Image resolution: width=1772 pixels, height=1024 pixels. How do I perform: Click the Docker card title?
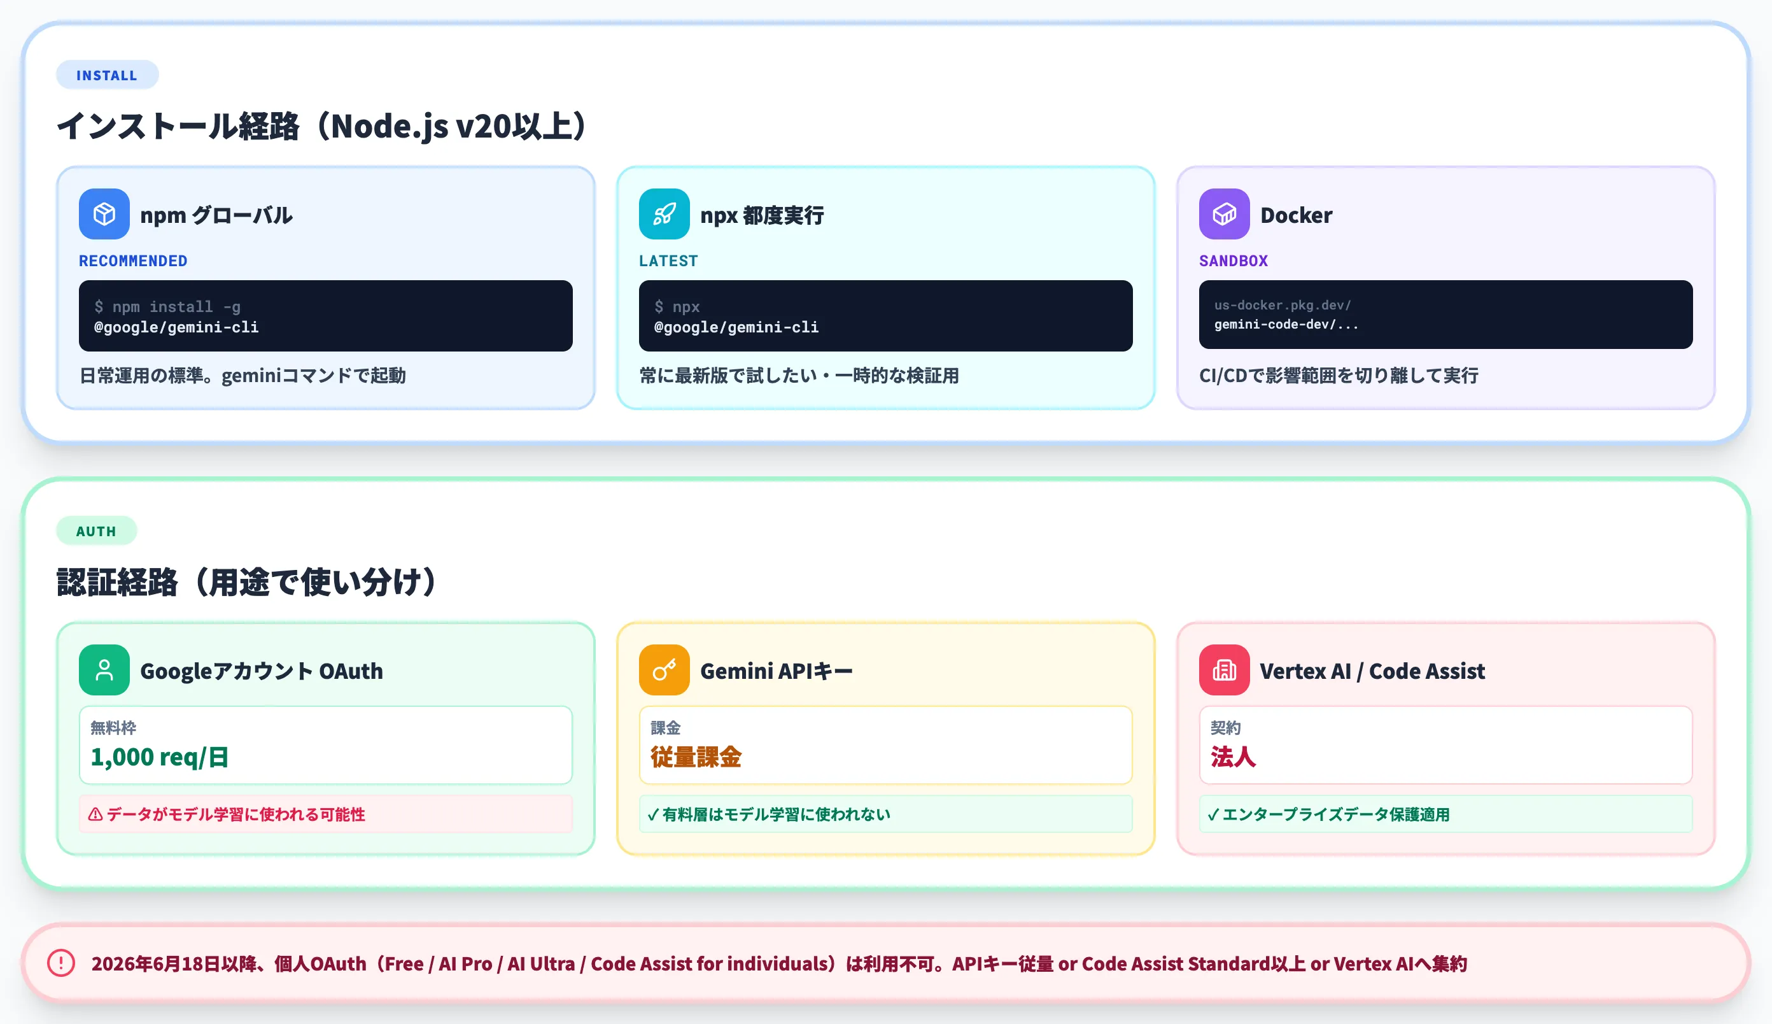point(1296,215)
